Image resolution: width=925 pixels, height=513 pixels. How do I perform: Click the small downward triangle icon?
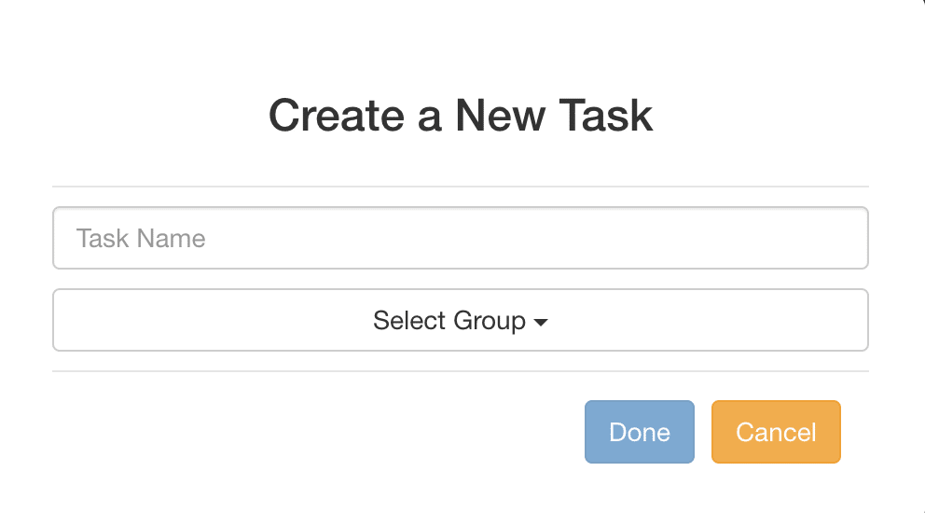click(541, 322)
